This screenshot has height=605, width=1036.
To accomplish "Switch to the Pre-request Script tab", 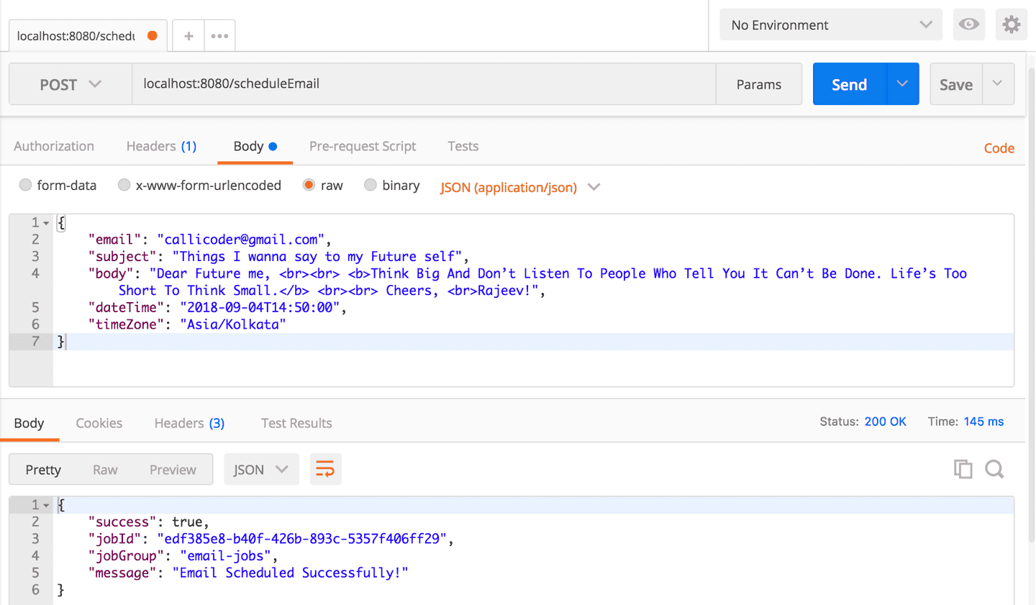I will 363,146.
